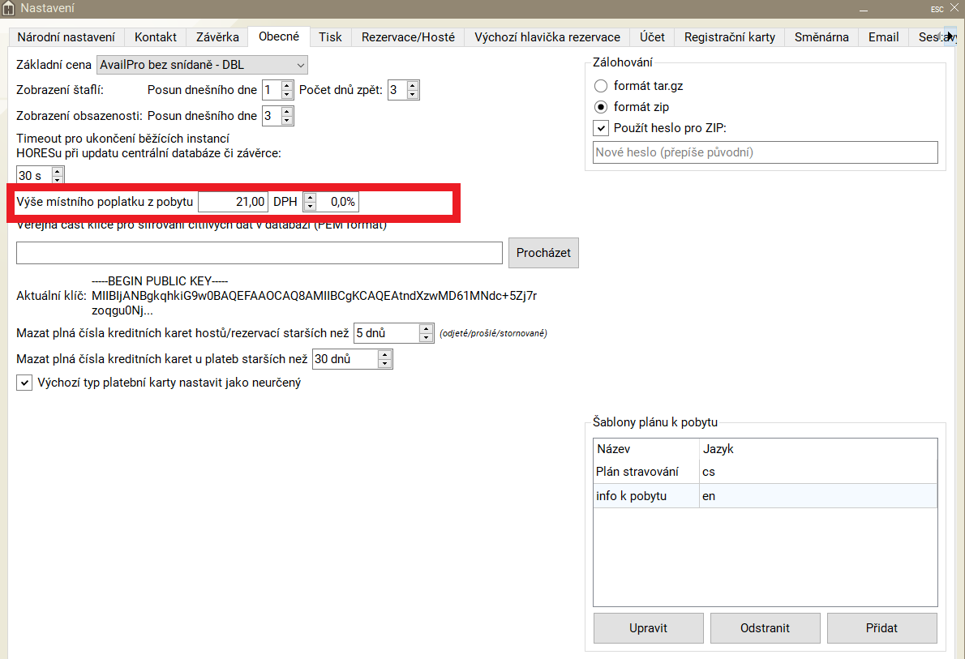965x659 pixels.
Task: Close settings with the ESC X button
Action: coord(954,8)
